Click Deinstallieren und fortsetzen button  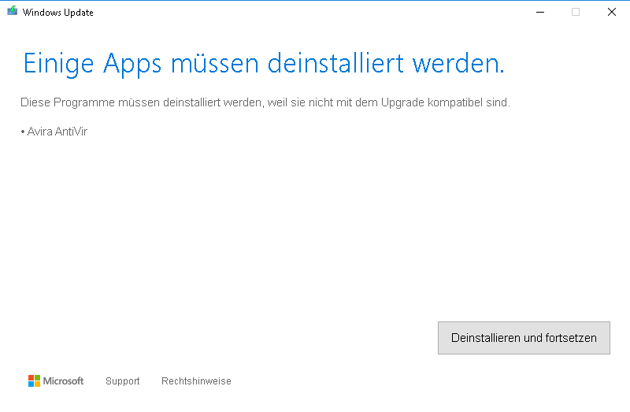click(524, 338)
